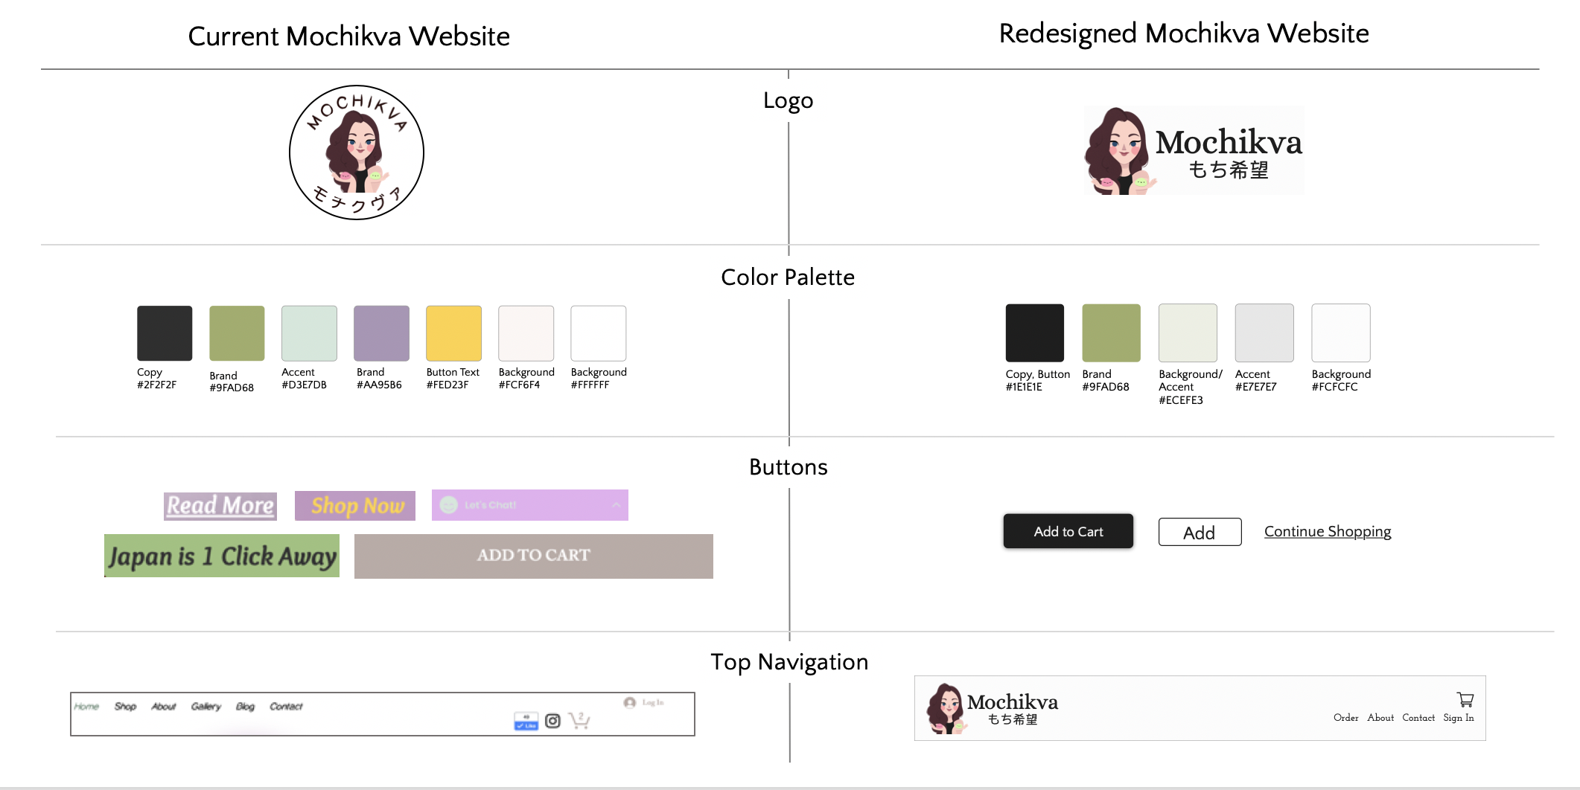Viewport: 1580px width, 790px height.
Task: Select Gallery in current navigation
Action: [206, 706]
